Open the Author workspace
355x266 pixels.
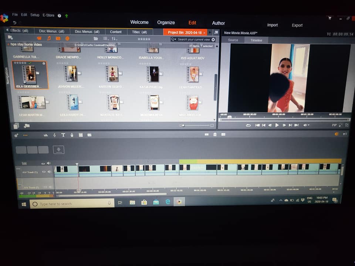(218, 23)
